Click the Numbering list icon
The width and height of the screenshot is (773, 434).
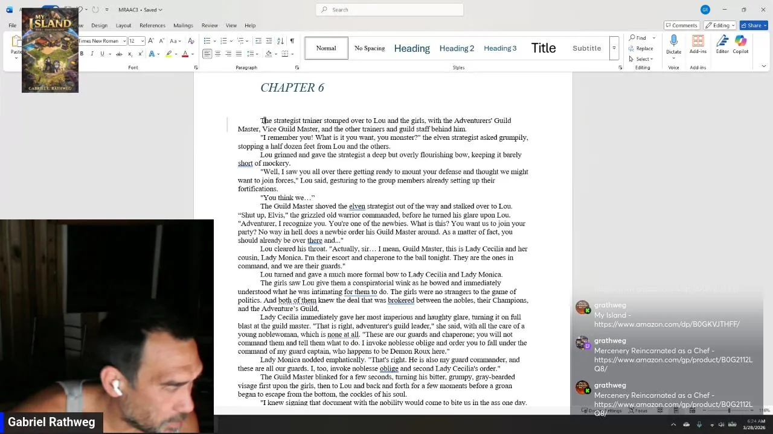pos(223,41)
